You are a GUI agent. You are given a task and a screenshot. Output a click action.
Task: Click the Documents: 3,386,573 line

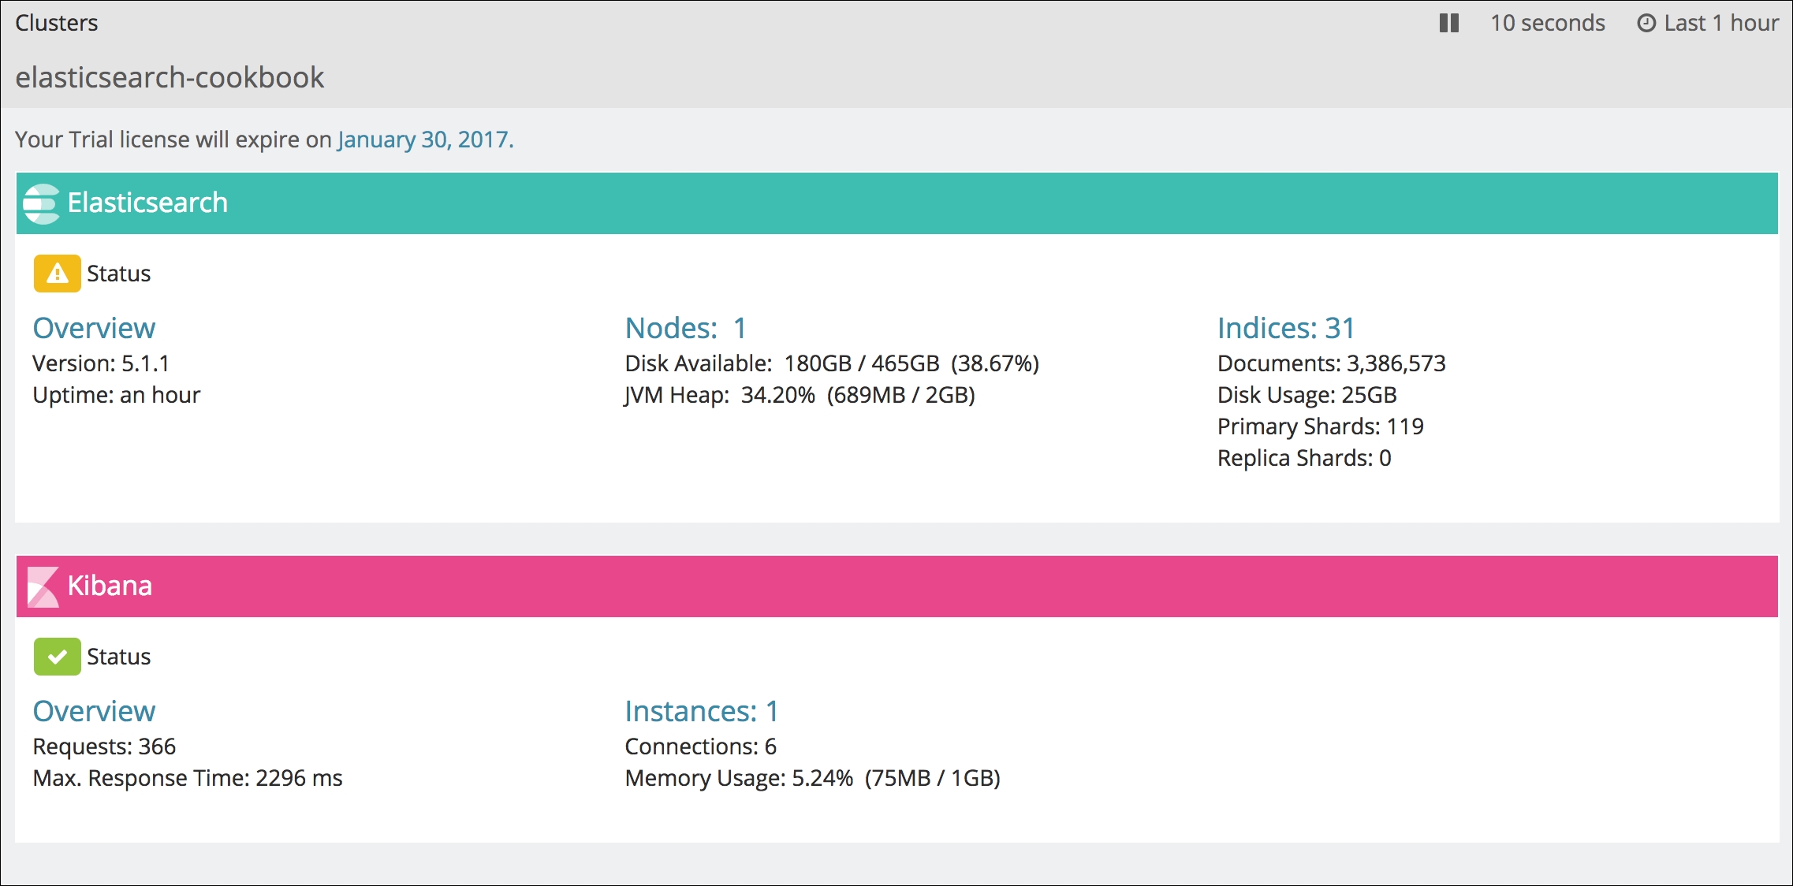tap(1332, 363)
